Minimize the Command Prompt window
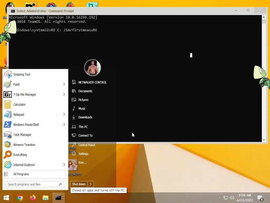This screenshot has width=270, height=203. click(x=236, y=11)
